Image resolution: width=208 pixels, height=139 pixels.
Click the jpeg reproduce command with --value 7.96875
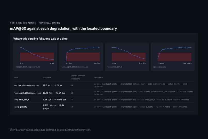point(140,107)
